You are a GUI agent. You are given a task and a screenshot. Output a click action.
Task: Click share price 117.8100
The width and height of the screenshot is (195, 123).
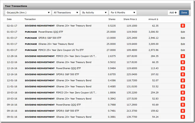pyautogui.click(x=132, y=62)
